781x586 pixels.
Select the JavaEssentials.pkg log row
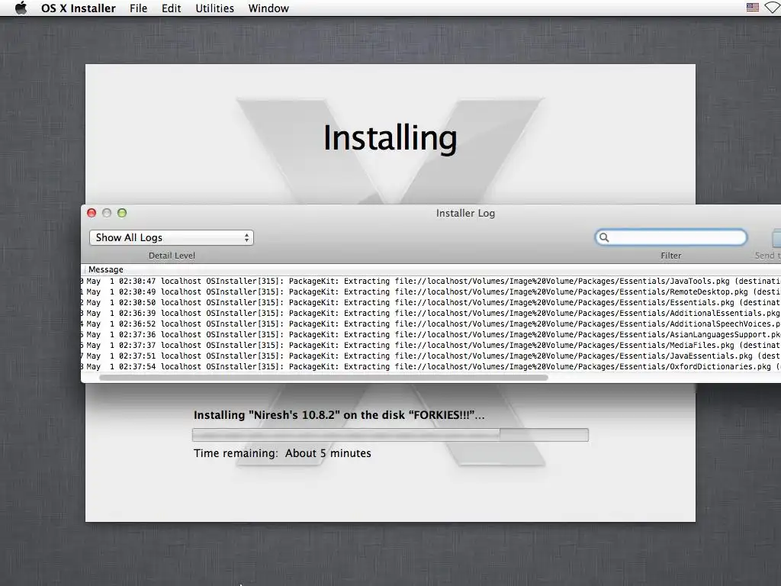pyautogui.click(x=431, y=356)
